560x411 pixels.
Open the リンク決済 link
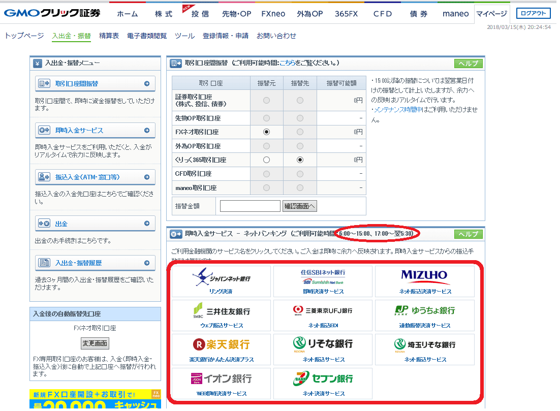pos(221,292)
